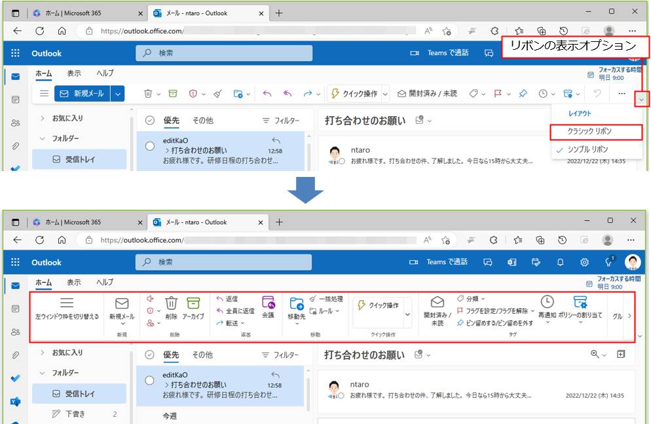The height and width of the screenshot is (424, 651).
Task: Open the その他 inbox tab
Action: click(202, 355)
